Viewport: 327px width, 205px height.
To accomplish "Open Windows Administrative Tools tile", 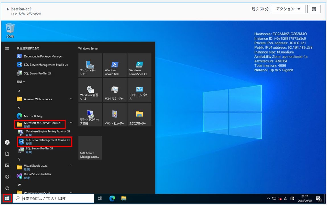I will (90, 90).
